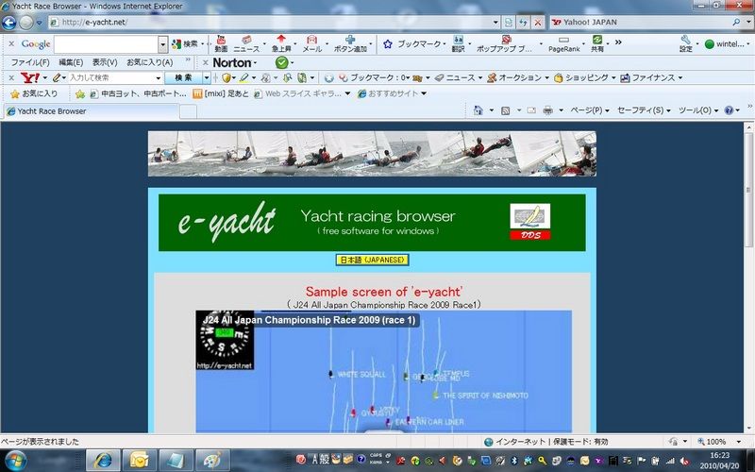Click the Google toolbar 検索 button
755x472 pixels.
click(x=186, y=44)
